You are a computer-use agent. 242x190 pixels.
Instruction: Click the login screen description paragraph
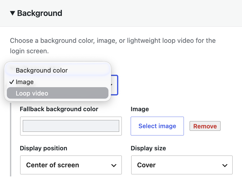tap(113, 46)
